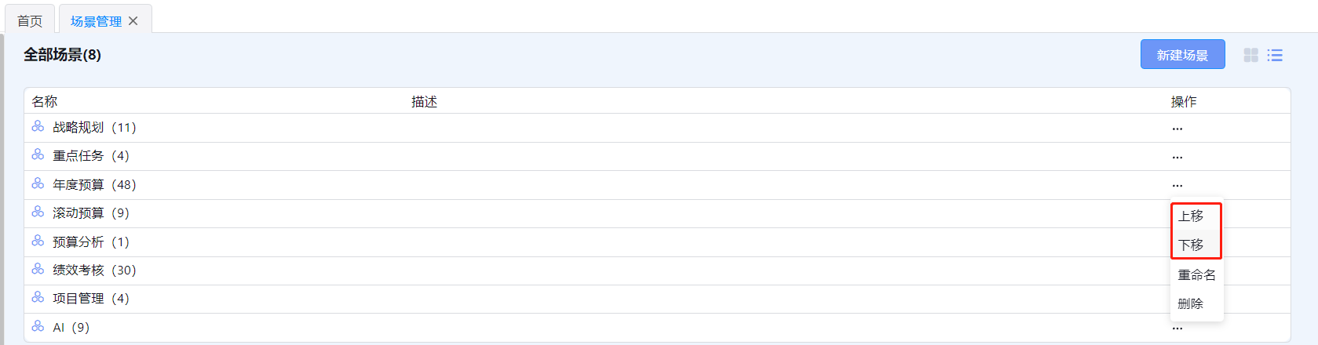
Task: Click the 绩效考核 scene icon
Action: tap(38, 269)
